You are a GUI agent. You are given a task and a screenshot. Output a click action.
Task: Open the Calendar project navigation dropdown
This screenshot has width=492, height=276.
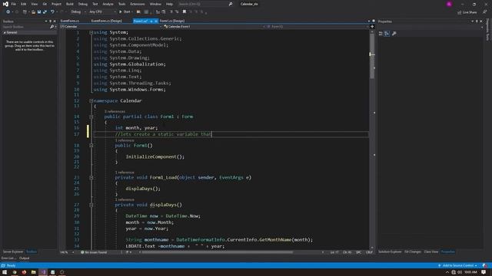[x=111, y=27]
